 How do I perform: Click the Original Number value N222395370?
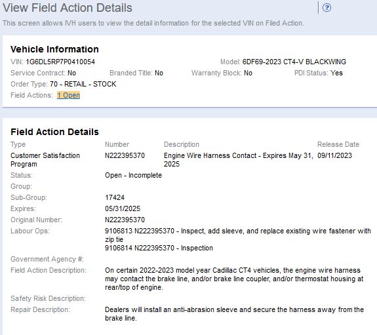coord(125,220)
